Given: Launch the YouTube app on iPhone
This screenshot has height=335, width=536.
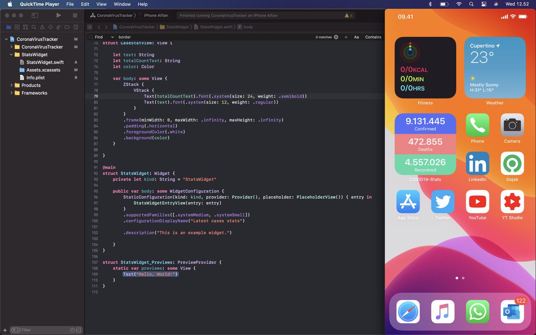Looking at the screenshot, I should pos(477,202).
